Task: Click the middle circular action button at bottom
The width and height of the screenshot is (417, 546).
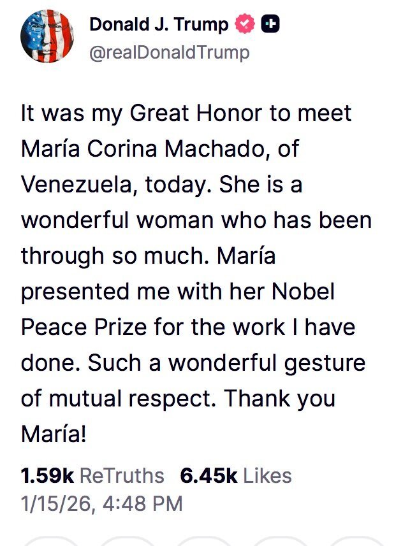Action: pyautogui.click(x=203, y=542)
